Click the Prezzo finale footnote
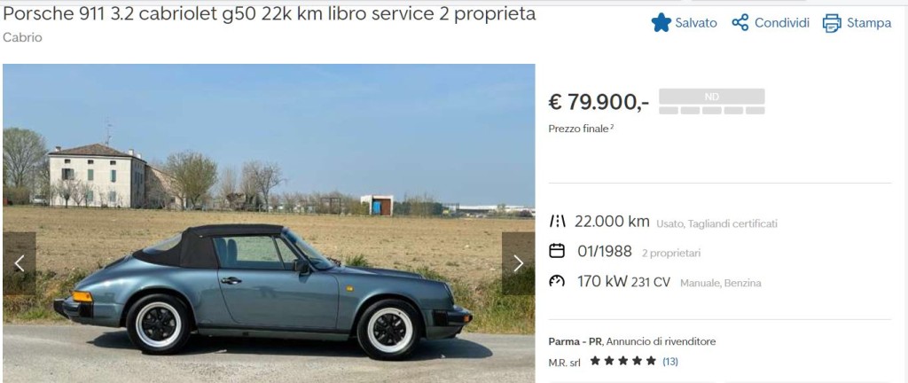The height and width of the screenshot is (383, 908). pos(581,129)
